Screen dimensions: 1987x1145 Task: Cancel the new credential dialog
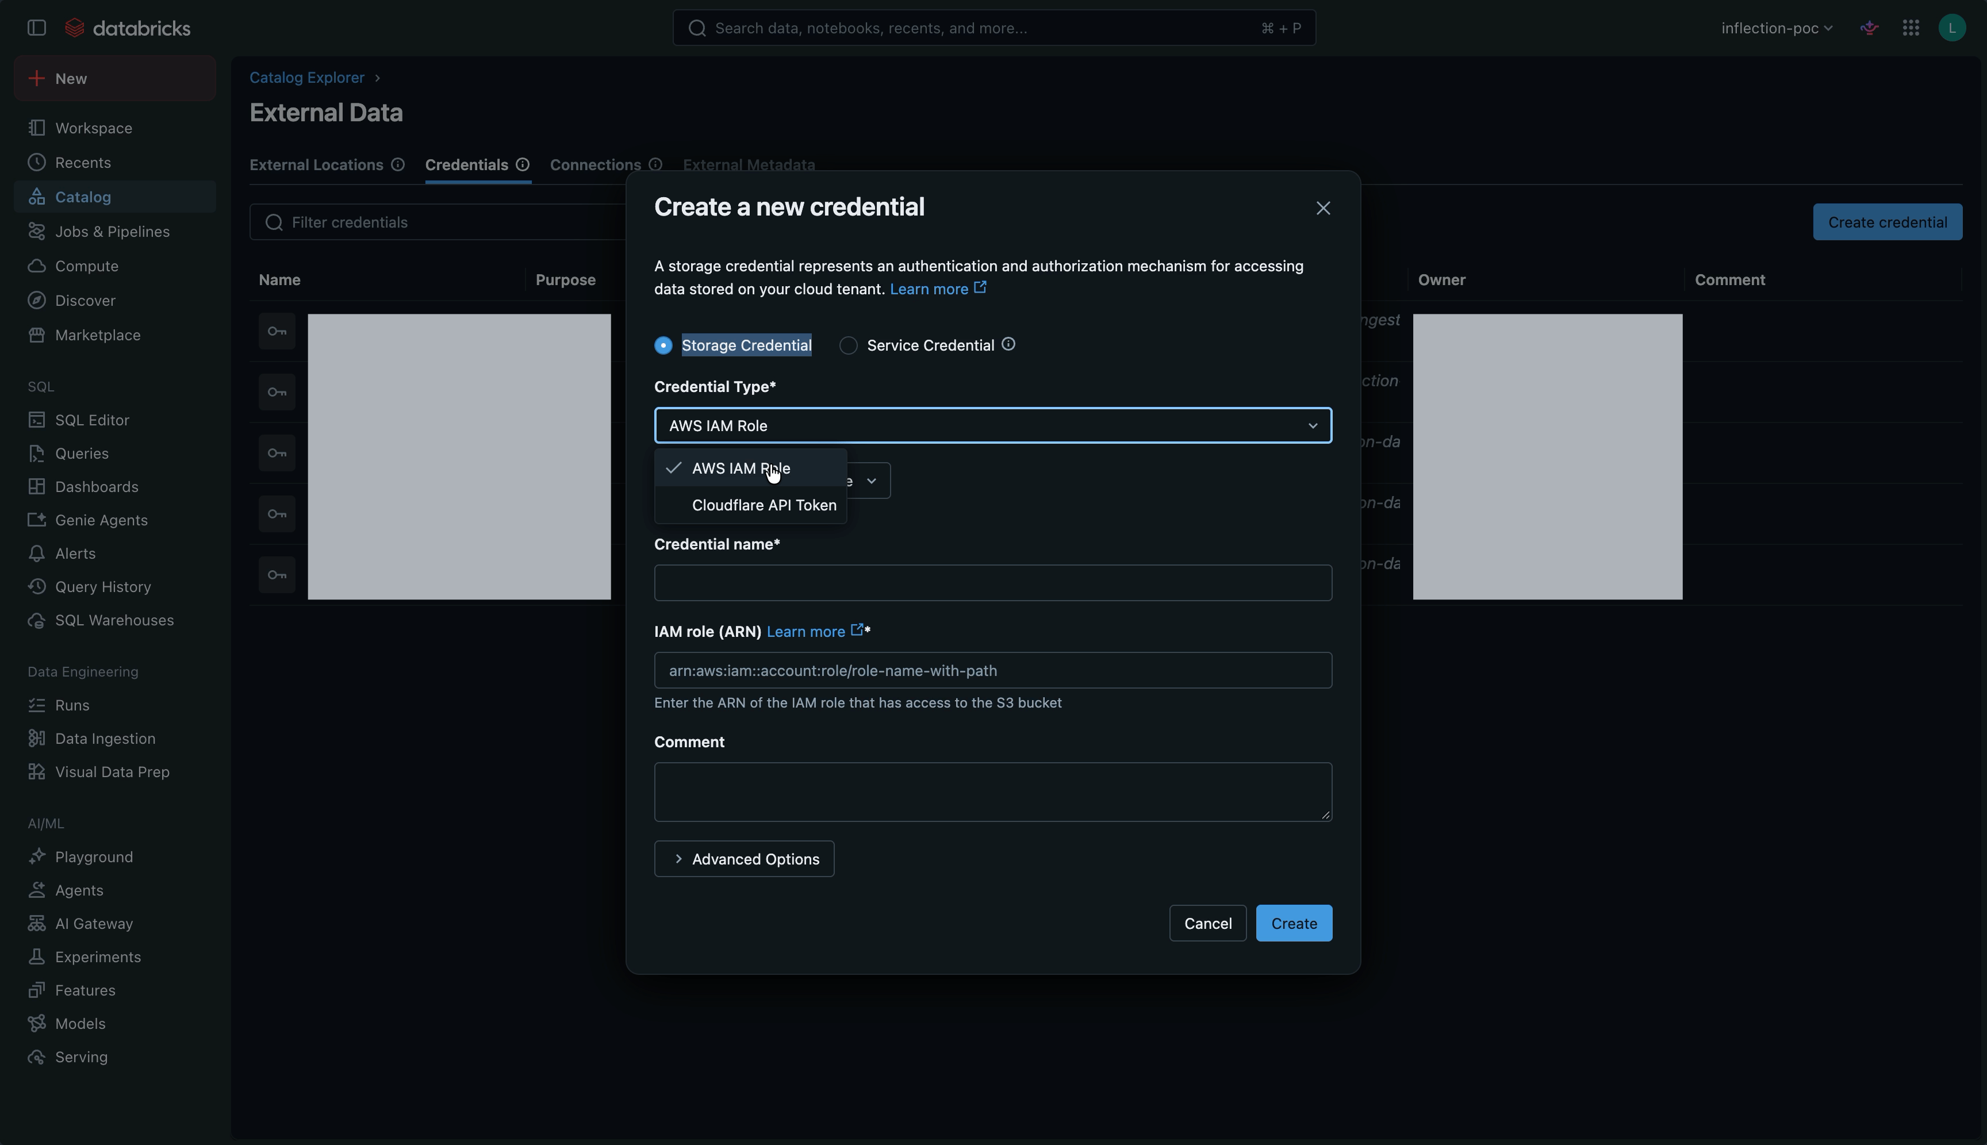(1207, 923)
